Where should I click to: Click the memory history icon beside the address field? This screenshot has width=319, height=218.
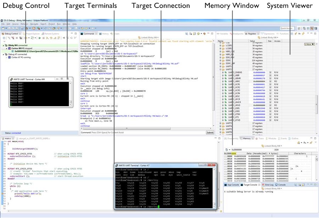pyautogui.click(x=226, y=150)
